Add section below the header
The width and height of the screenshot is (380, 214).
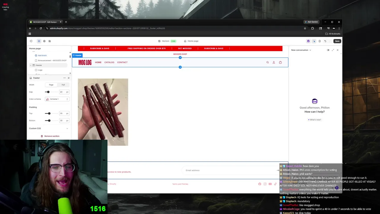pyautogui.click(x=180, y=67)
